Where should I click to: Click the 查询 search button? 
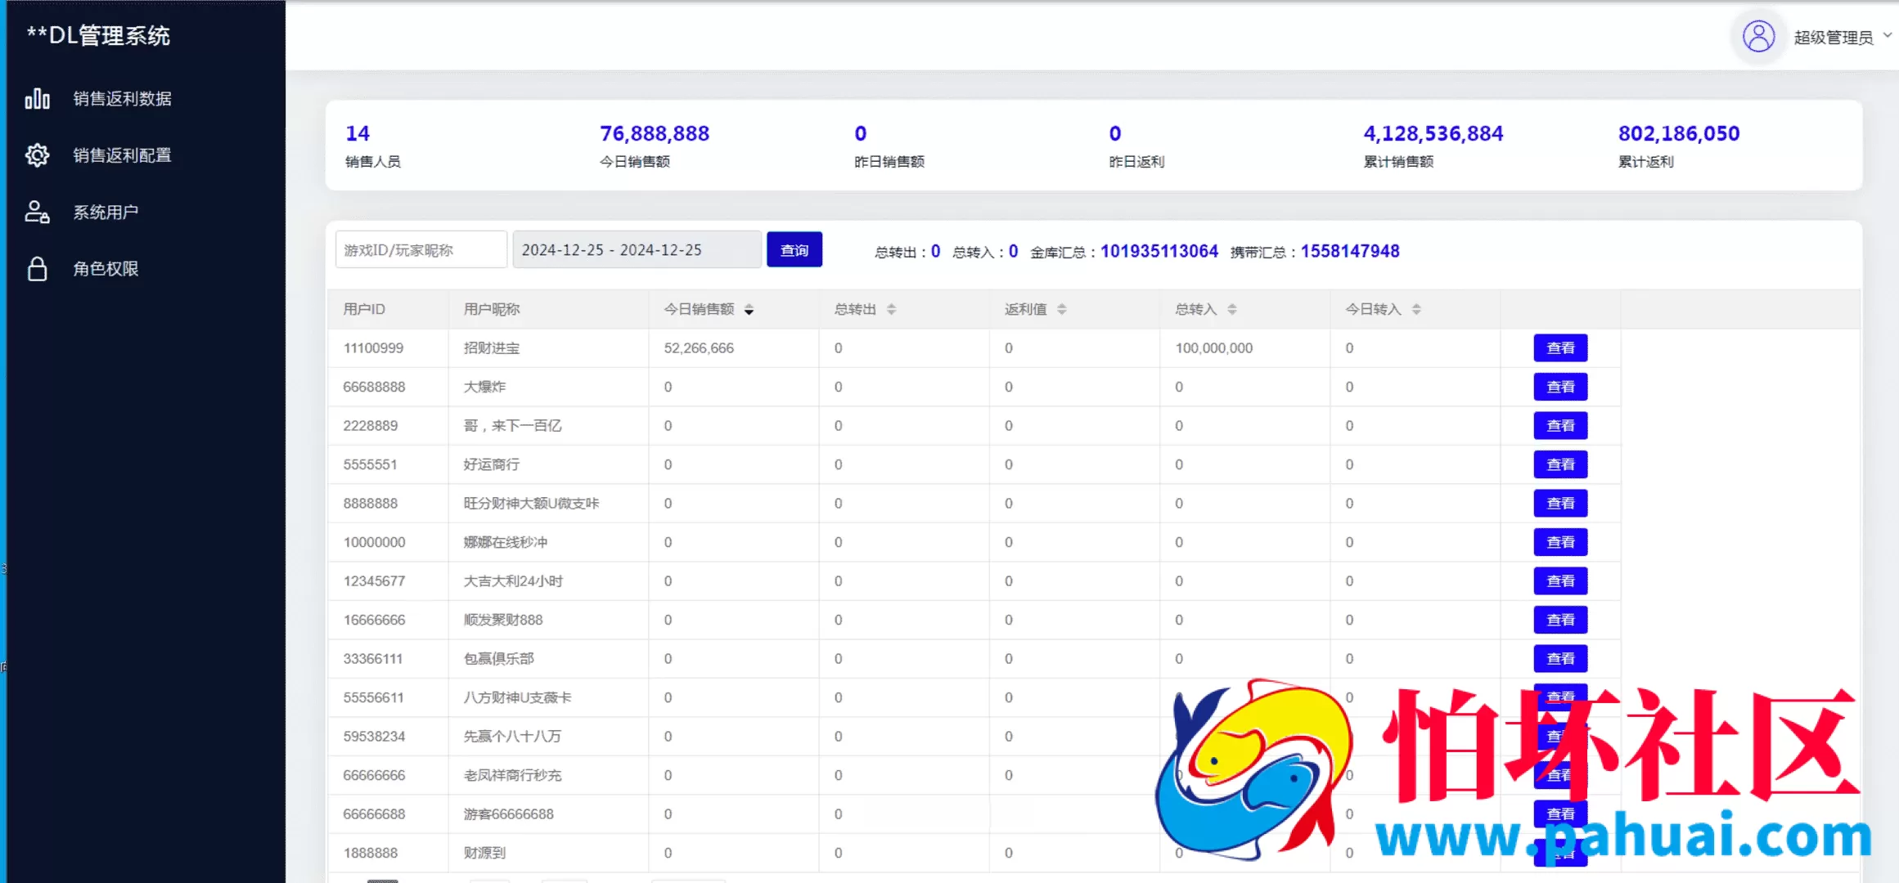click(x=794, y=249)
